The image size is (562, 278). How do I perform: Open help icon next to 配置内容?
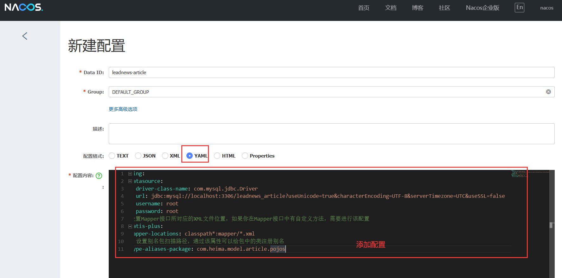pyautogui.click(x=99, y=176)
